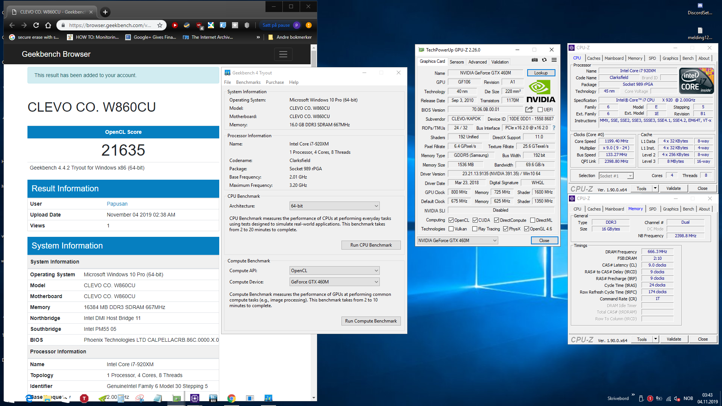Toggle the Ray Tracing checkbox

475,229
